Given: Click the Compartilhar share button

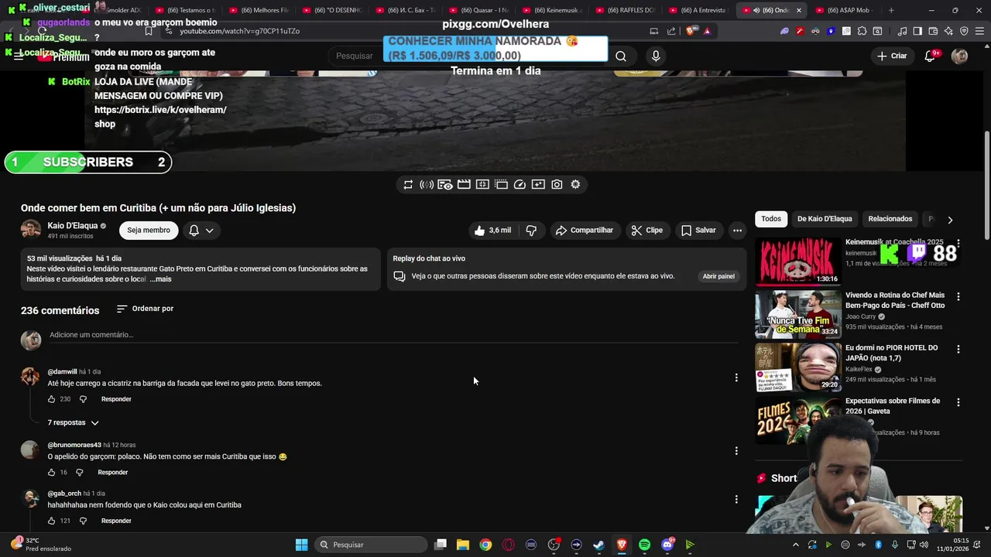Looking at the screenshot, I should [x=585, y=231].
